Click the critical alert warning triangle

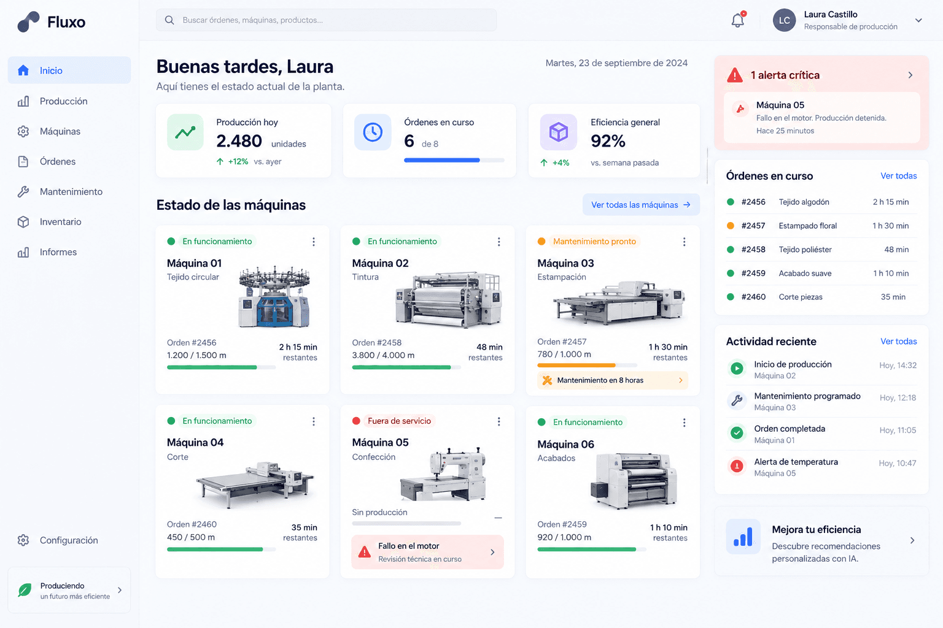[735, 75]
